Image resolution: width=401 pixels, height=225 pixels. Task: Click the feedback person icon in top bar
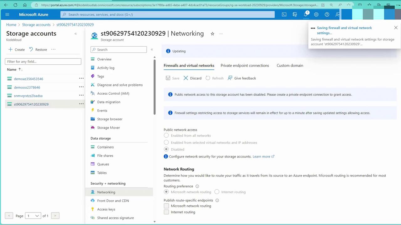[x=337, y=14]
